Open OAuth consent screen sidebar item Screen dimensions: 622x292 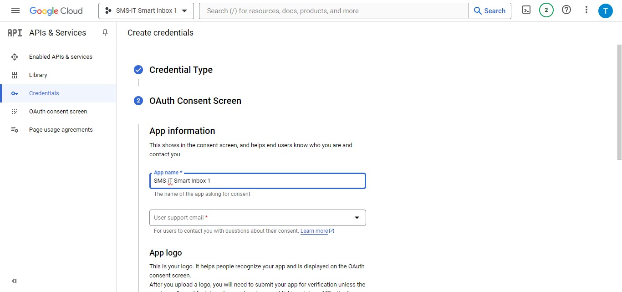pyautogui.click(x=58, y=112)
